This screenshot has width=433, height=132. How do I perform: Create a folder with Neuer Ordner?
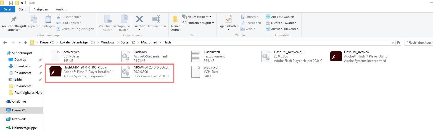pos(176,23)
